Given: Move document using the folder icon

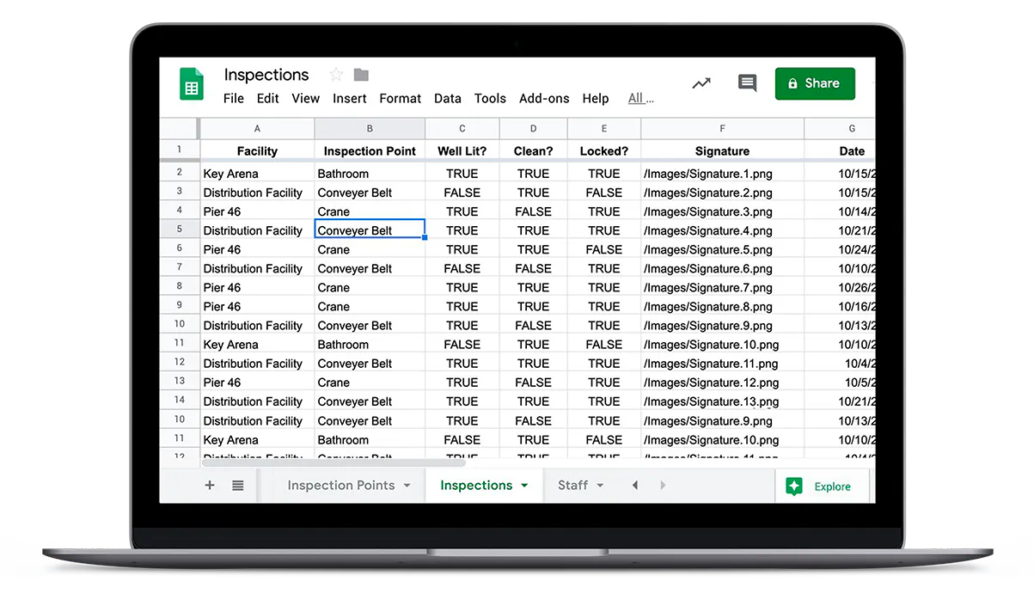Looking at the screenshot, I should click(x=361, y=75).
